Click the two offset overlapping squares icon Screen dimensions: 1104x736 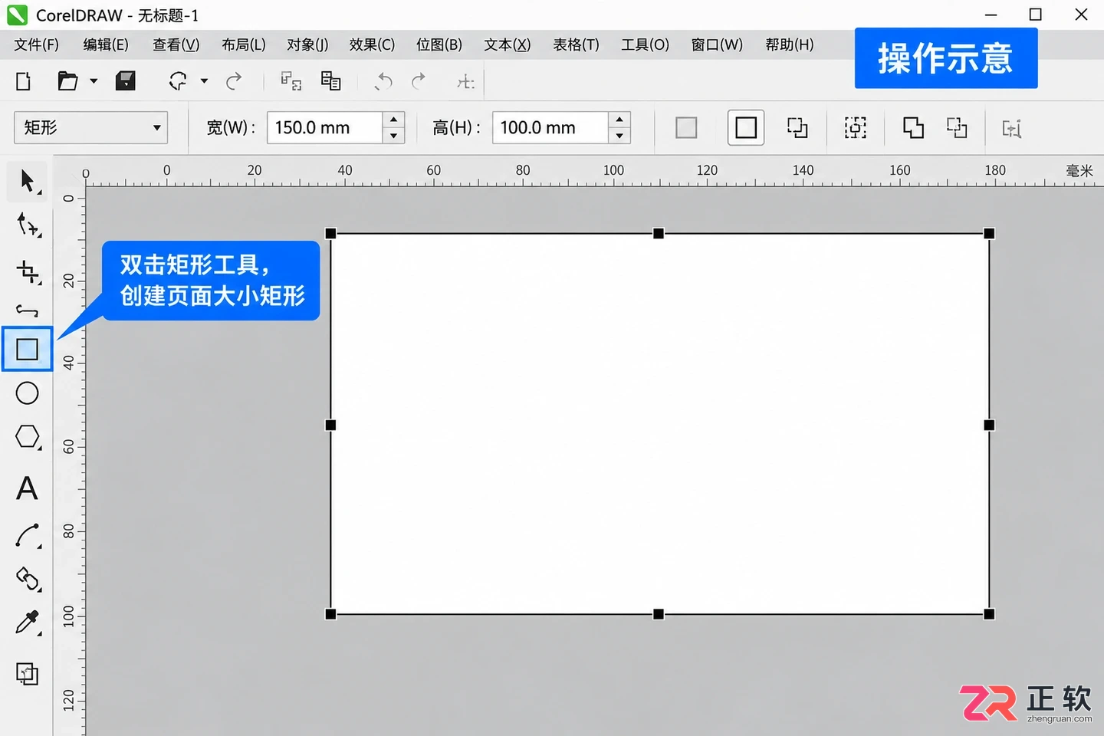(797, 128)
